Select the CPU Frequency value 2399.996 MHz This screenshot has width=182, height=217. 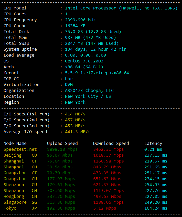80,20
